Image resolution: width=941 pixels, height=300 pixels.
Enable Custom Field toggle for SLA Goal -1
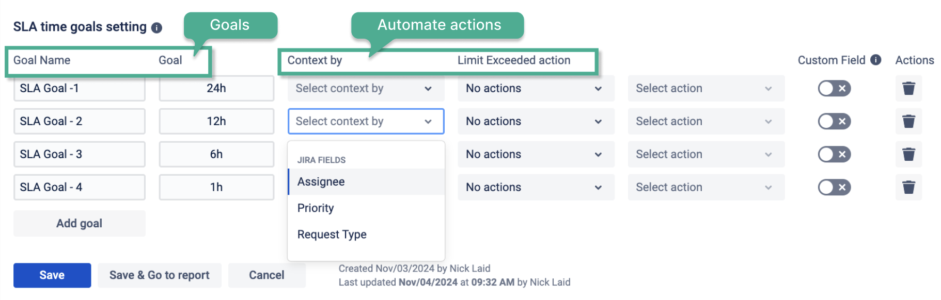834,89
